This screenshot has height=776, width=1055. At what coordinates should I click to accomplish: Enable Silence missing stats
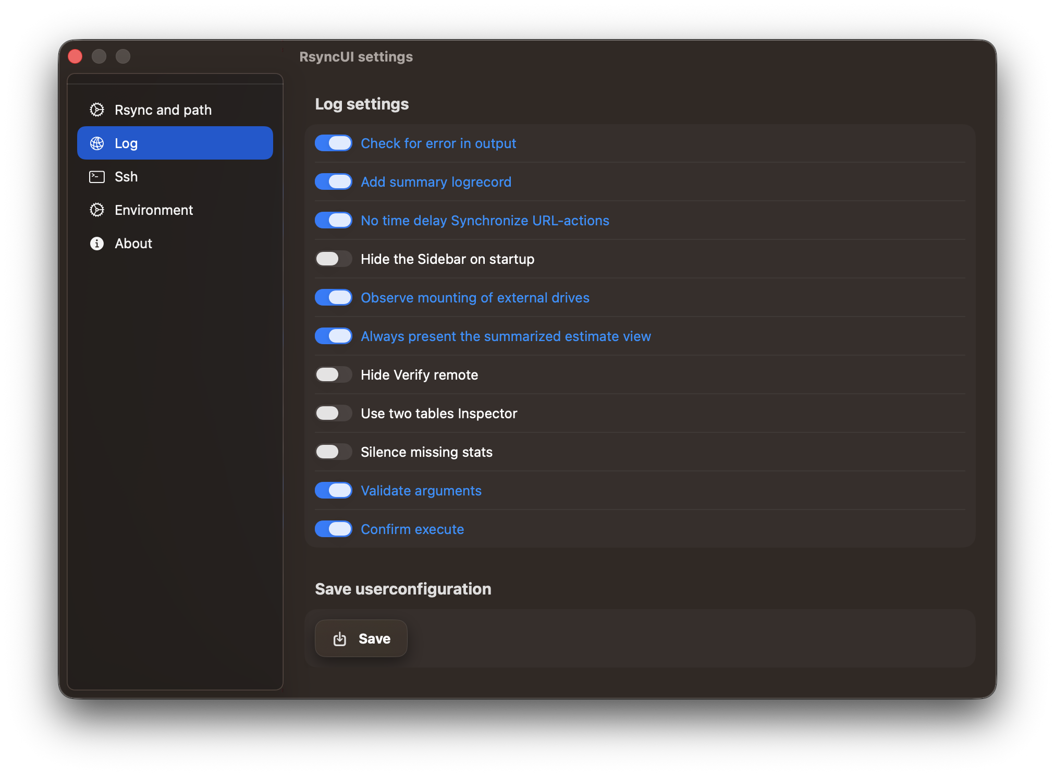[334, 452]
